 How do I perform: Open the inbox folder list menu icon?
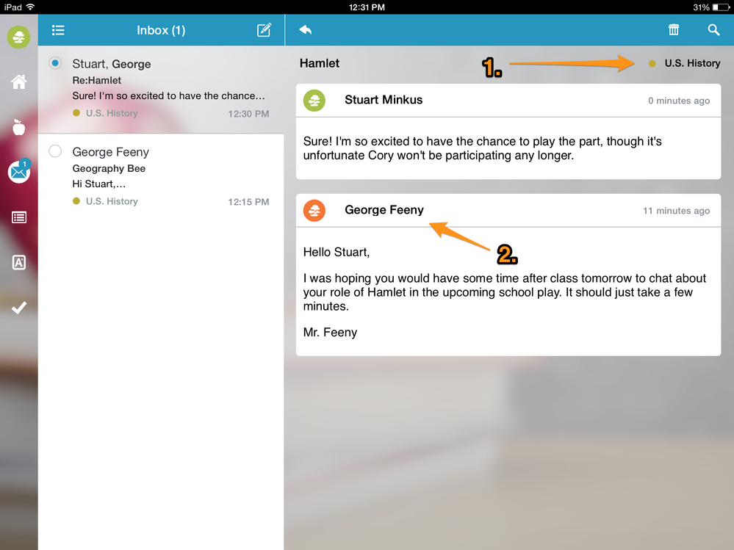tap(58, 30)
